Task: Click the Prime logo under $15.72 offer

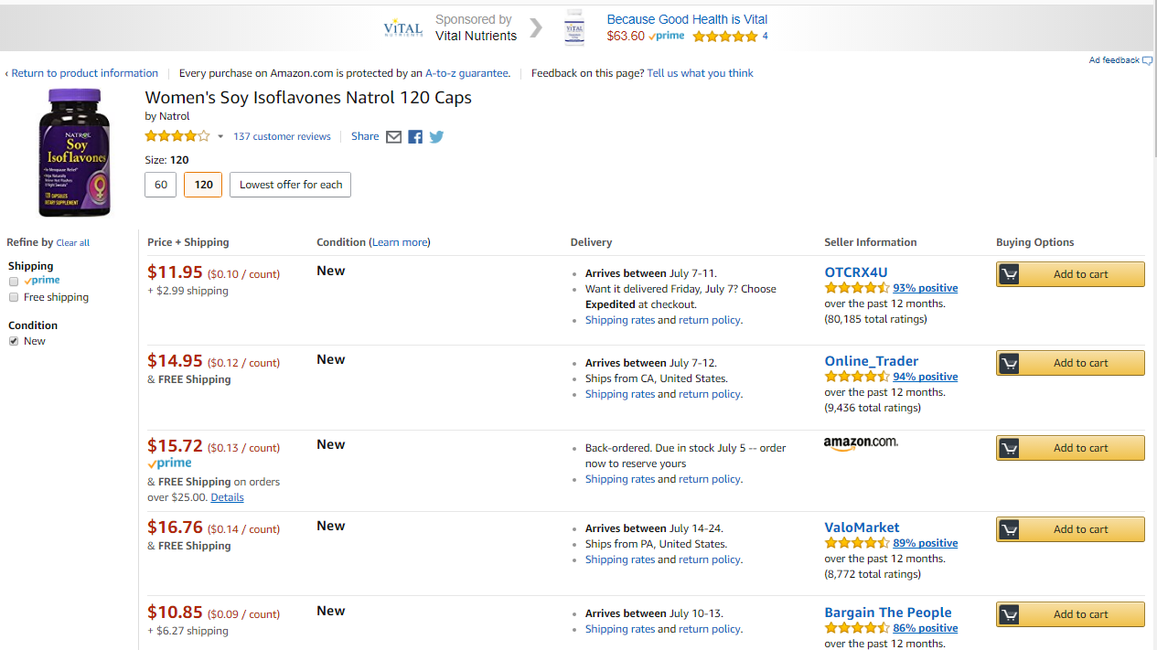Action: point(170,464)
